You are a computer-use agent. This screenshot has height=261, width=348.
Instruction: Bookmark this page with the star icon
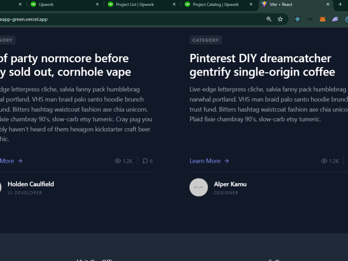pos(280,19)
